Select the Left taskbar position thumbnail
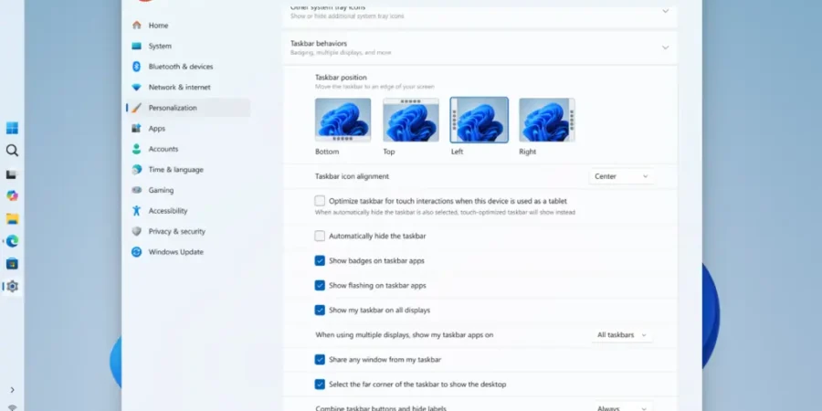 pos(479,120)
